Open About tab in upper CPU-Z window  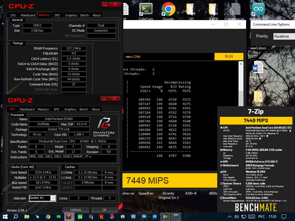click(x=97, y=15)
